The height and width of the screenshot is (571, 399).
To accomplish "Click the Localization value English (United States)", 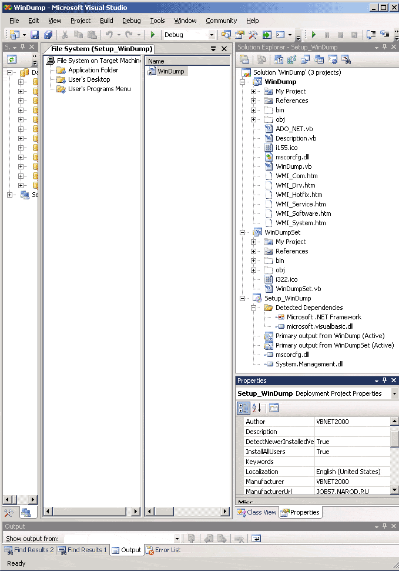I will click(x=352, y=472).
